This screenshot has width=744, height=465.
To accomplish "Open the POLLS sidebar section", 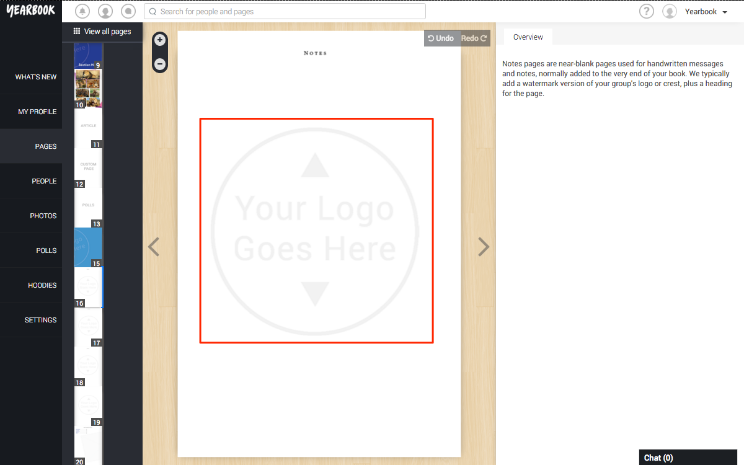I will point(46,250).
